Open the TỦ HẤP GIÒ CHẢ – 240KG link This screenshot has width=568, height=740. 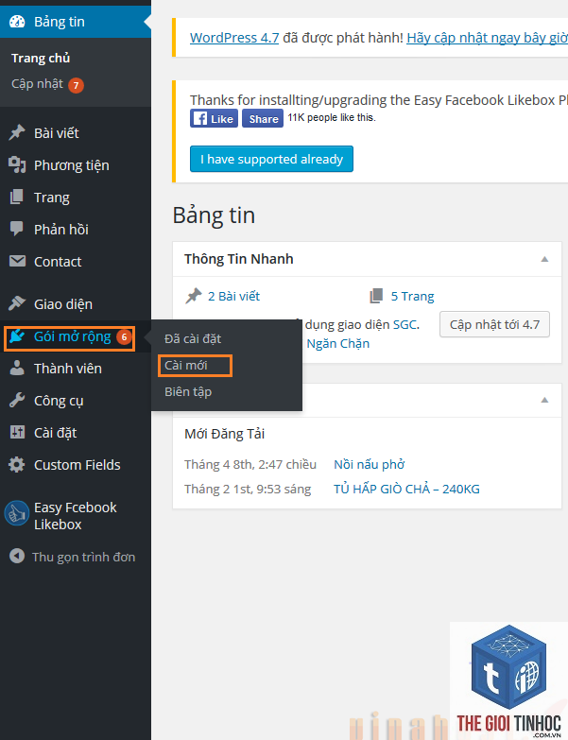[x=406, y=489]
